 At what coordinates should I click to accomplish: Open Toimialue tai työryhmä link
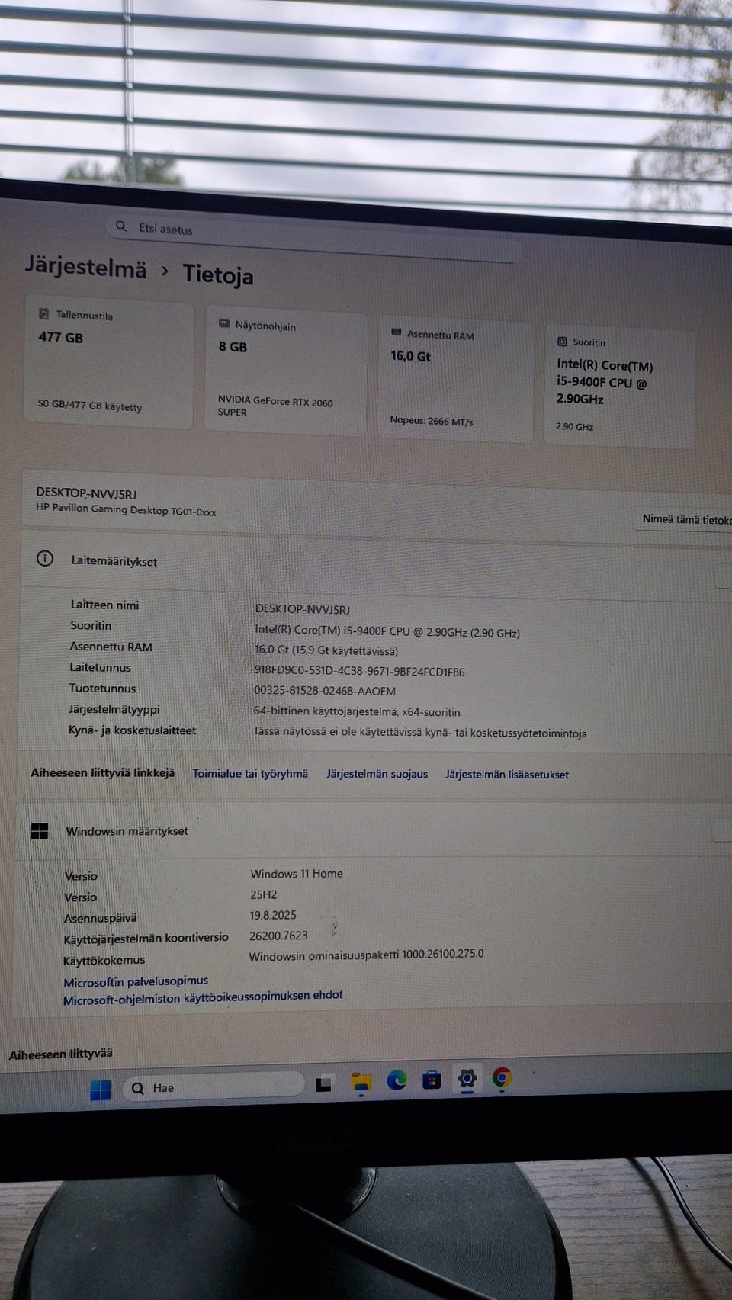click(250, 773)
